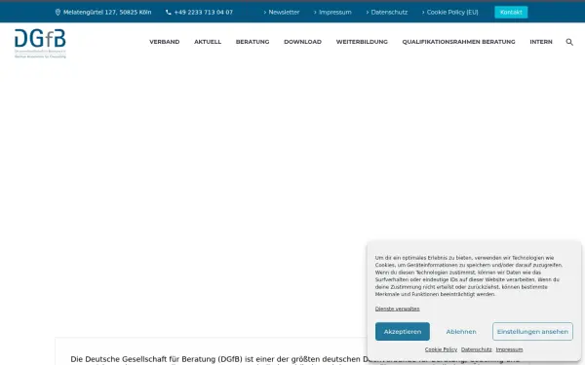Image resolution: width=585 pixels, height=365 pixels.
Task: Open Impressum link in cookie banner
Action: pyautogui.click(x=509, y=349)
